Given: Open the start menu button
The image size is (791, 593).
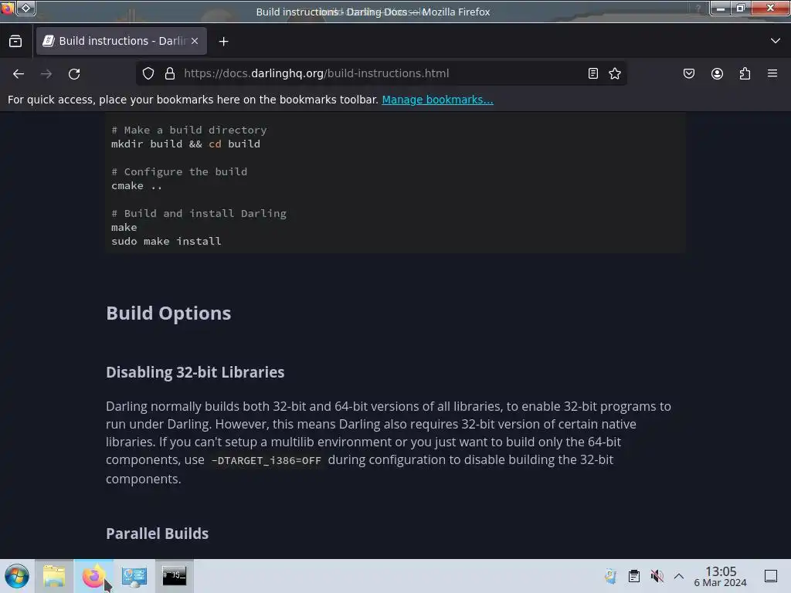Looking at the screenshot, I should 17,576.
